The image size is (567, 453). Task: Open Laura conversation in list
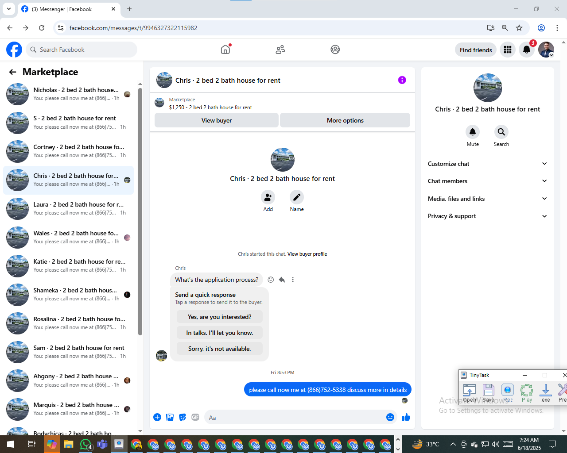[68, 209]
